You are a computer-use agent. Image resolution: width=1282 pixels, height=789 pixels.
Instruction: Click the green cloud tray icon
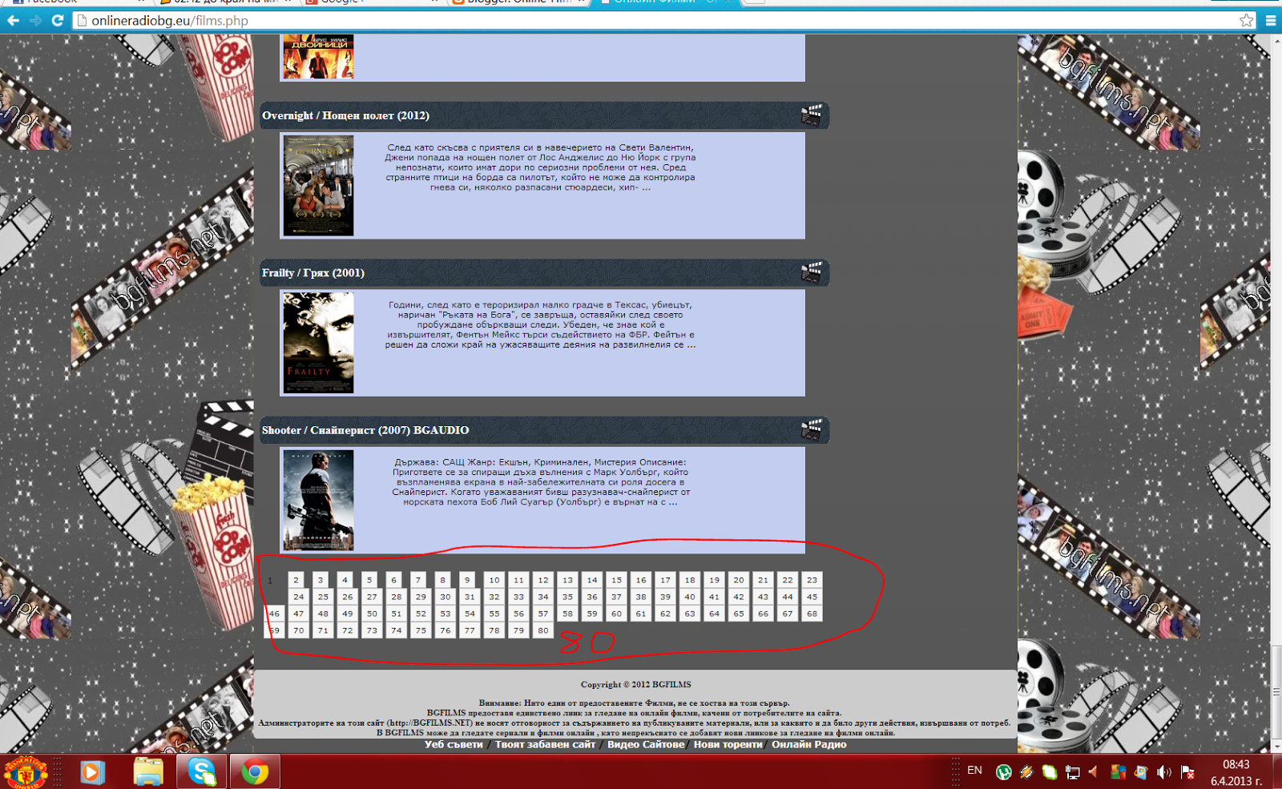1049,772
